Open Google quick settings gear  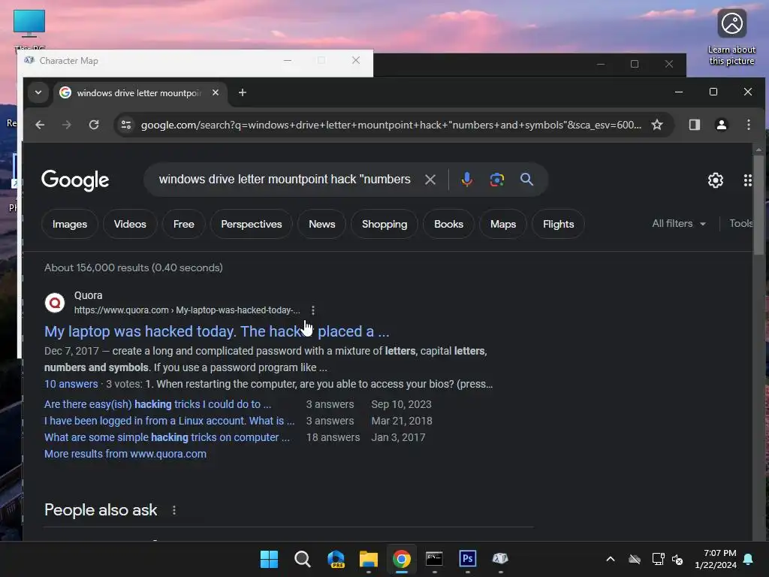pyautogui.click(x=716, y=180)
